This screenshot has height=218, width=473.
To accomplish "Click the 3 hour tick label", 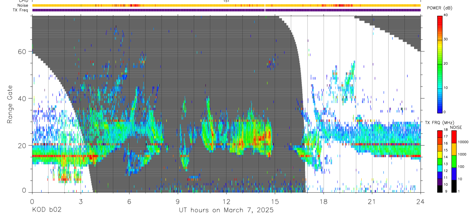I will (x=81, y=201).
